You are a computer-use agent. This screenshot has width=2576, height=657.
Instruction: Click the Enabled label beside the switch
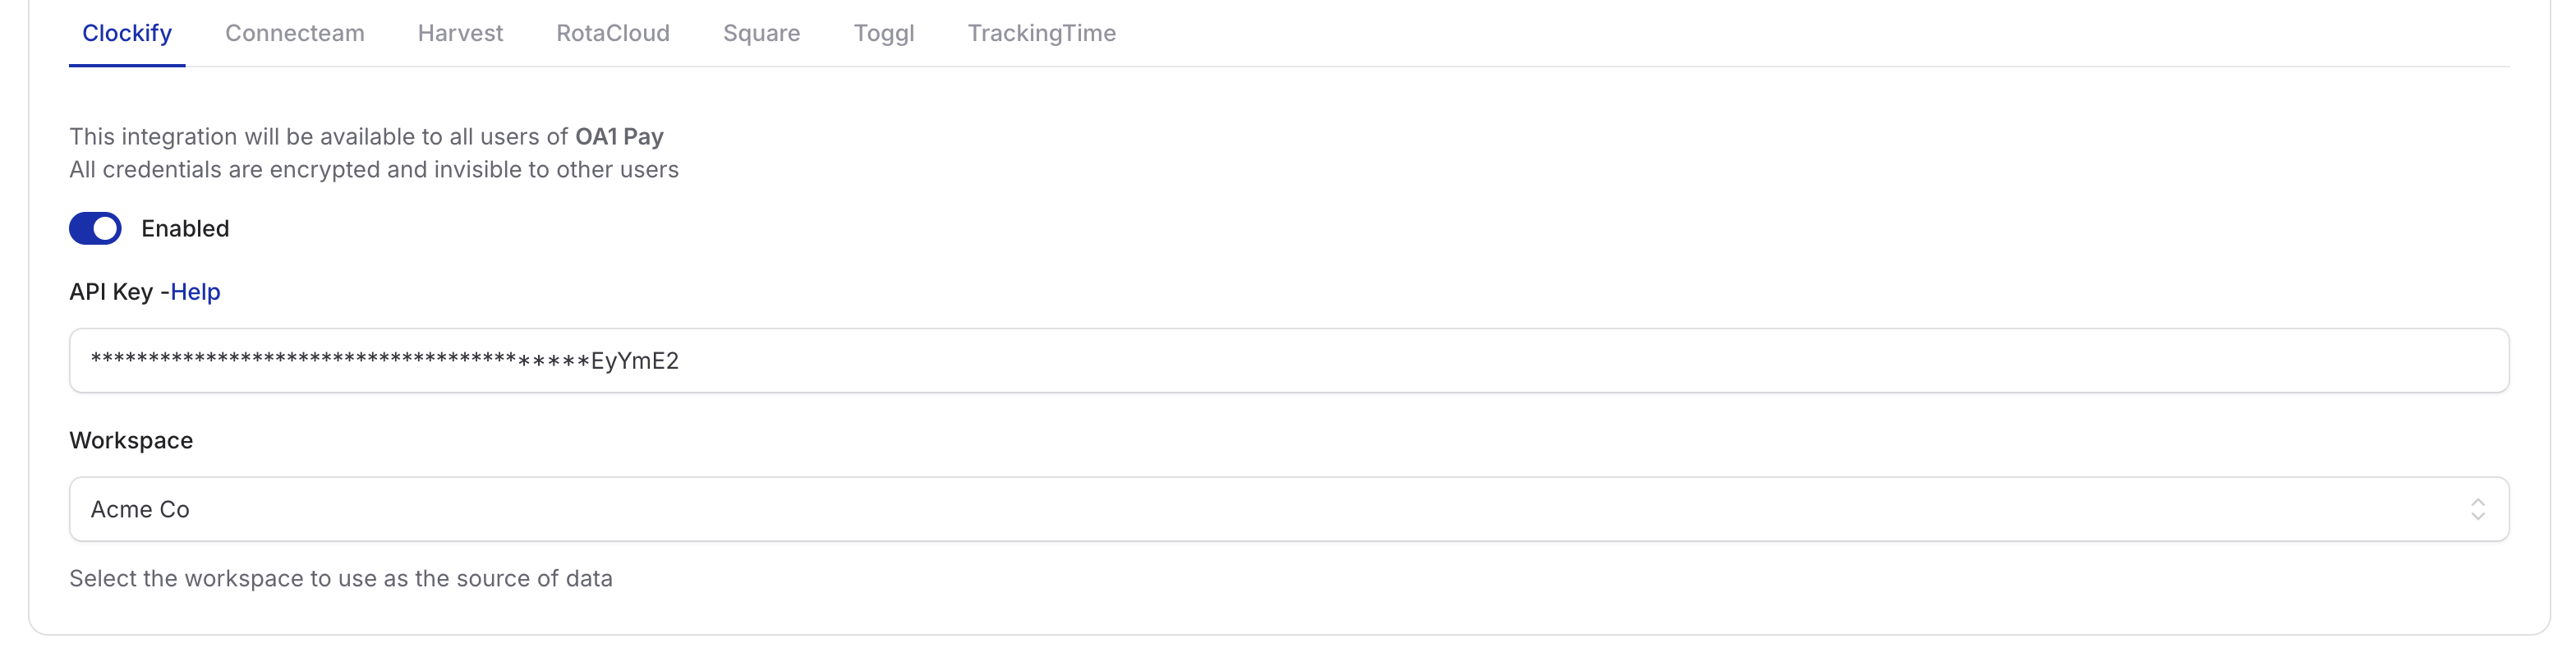coord(185,229)
